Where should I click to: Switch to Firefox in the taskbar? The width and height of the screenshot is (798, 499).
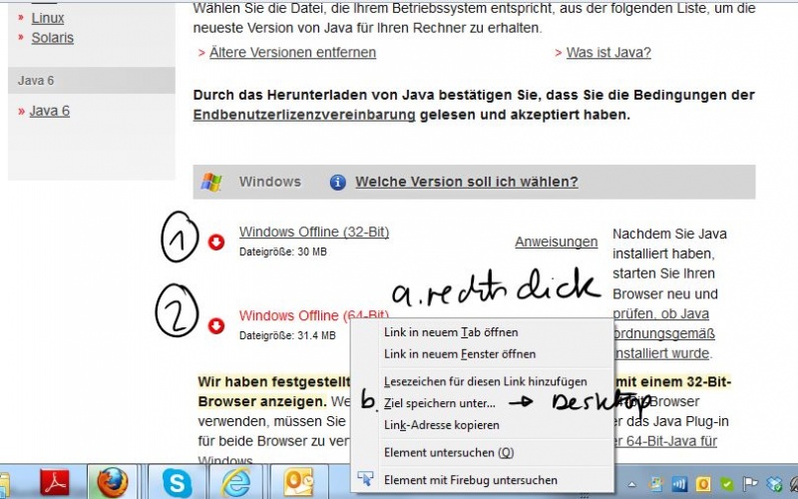coord(113,482)
